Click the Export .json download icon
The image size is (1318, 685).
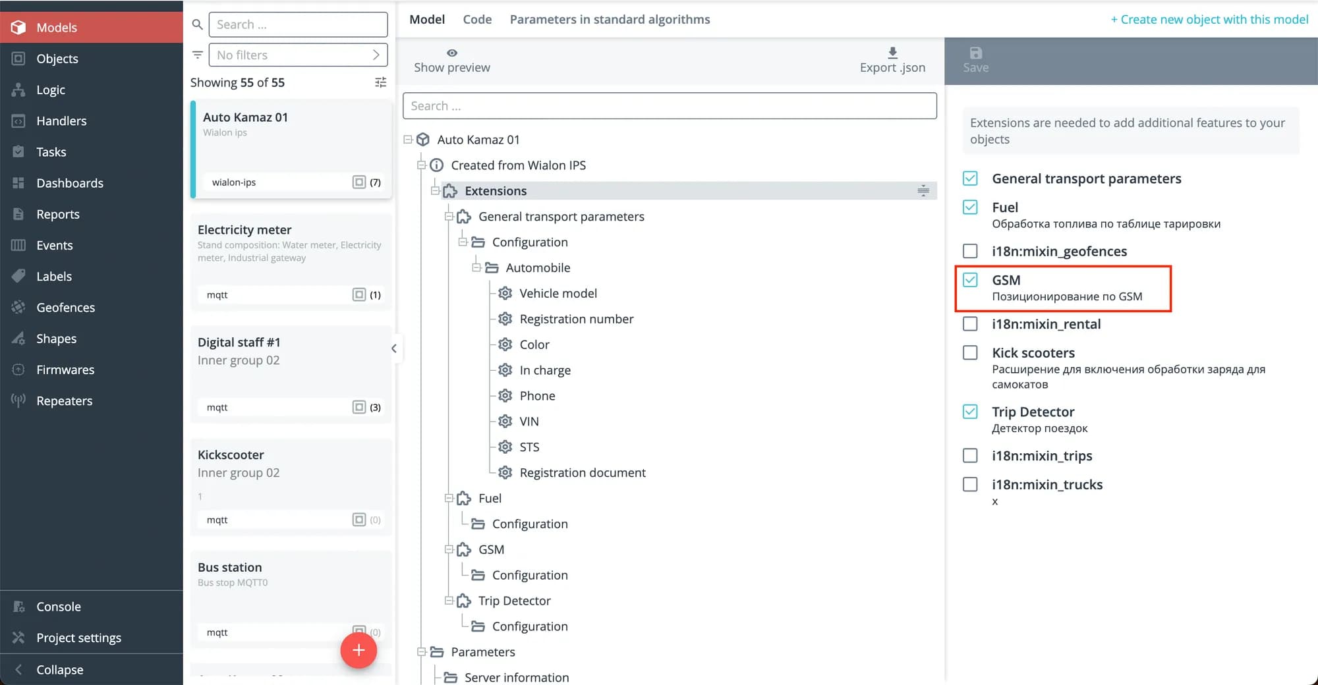click(892, 53)
